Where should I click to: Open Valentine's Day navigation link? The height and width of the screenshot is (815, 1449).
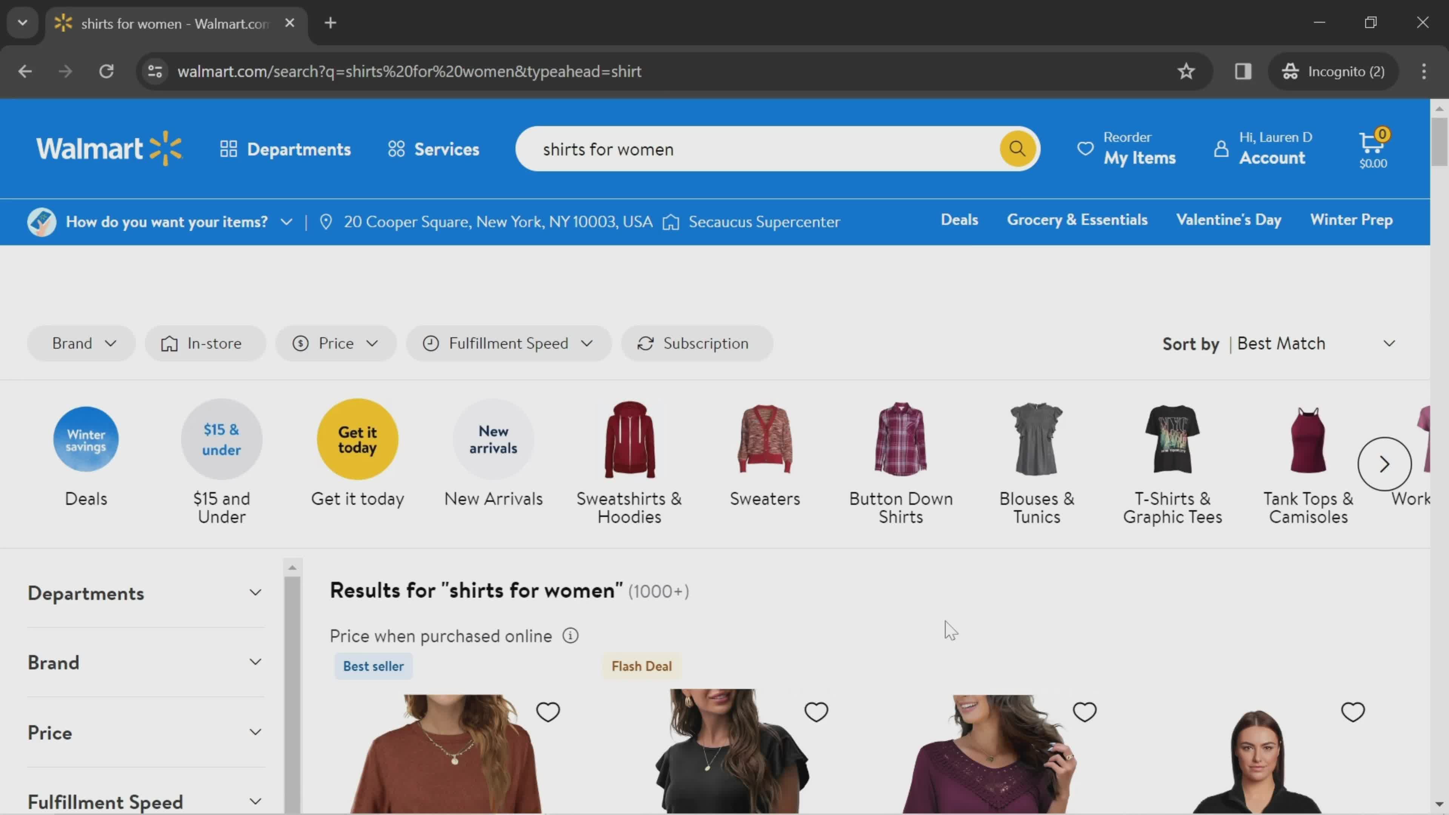1229,220
